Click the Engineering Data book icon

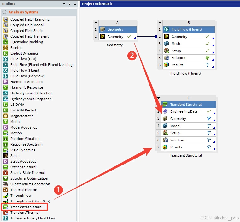coord(165,111)
